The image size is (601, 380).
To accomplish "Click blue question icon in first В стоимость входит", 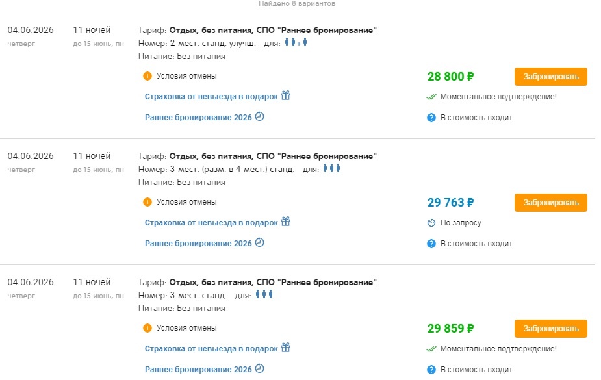I will 431,118.
